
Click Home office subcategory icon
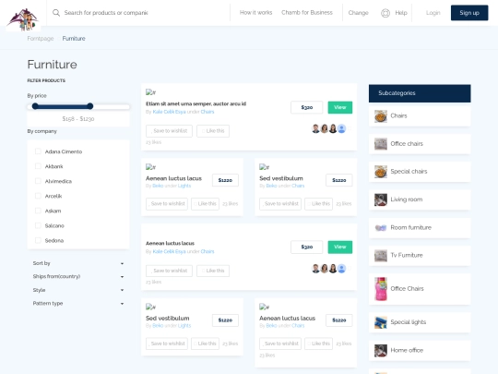(x=381, y=351)
